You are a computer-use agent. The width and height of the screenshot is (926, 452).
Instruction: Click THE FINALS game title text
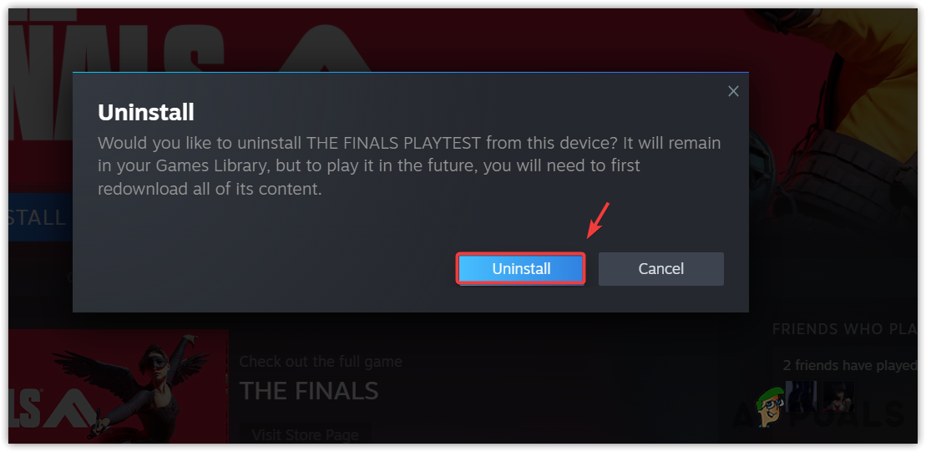click(309, 390)
